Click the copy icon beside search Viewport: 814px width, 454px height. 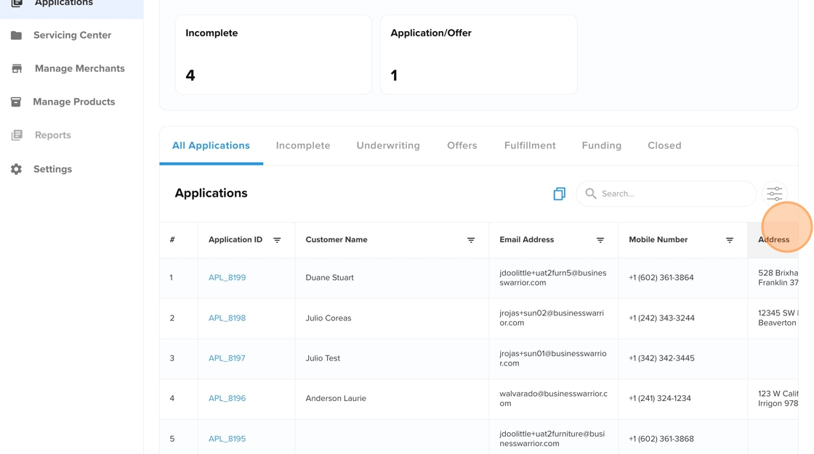pos(559,194)
